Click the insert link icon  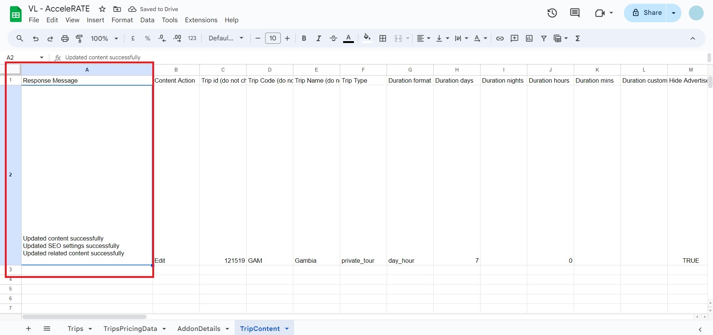click(500, 38)
